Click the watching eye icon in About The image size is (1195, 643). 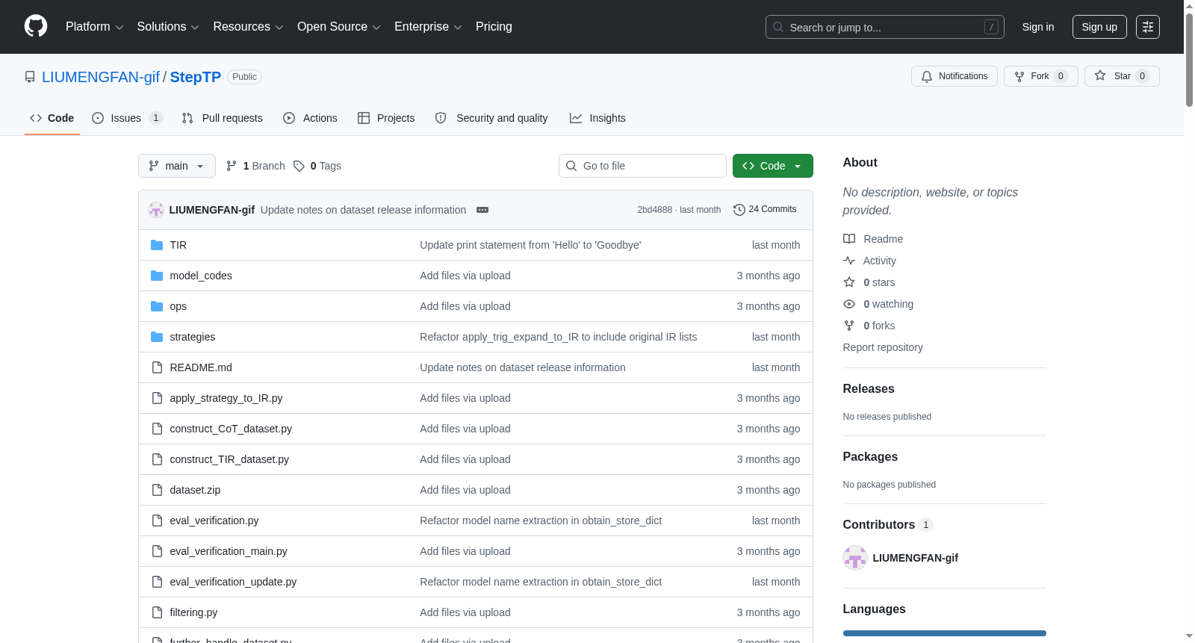[x=849, y=304]
